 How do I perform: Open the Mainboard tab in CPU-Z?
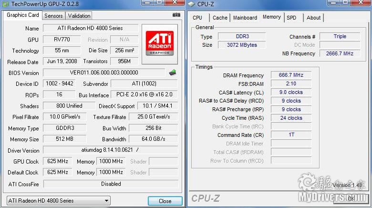click(x=245, y=18)
